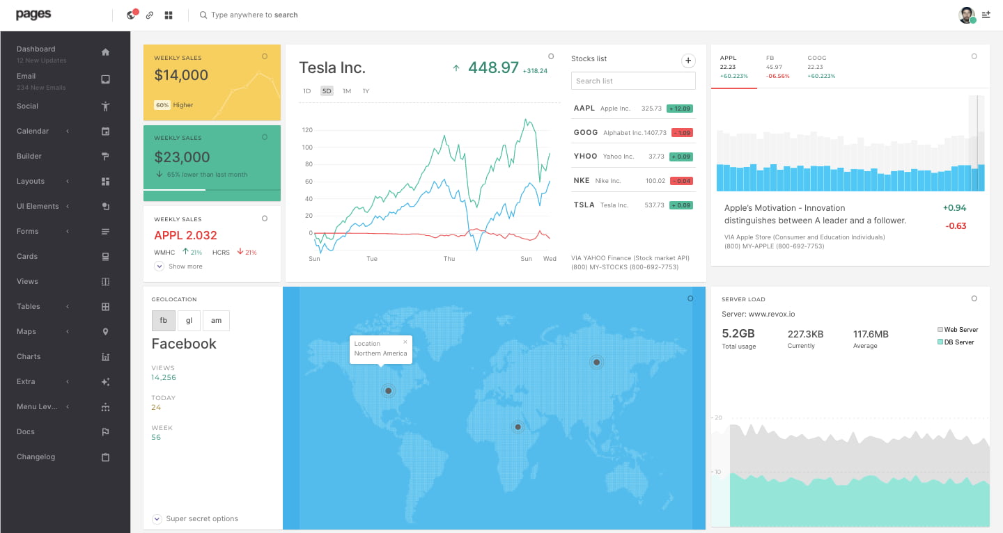Click the link icon in the top toolbar
This screenshot has height=533, width=1003.
click(149, 14)
